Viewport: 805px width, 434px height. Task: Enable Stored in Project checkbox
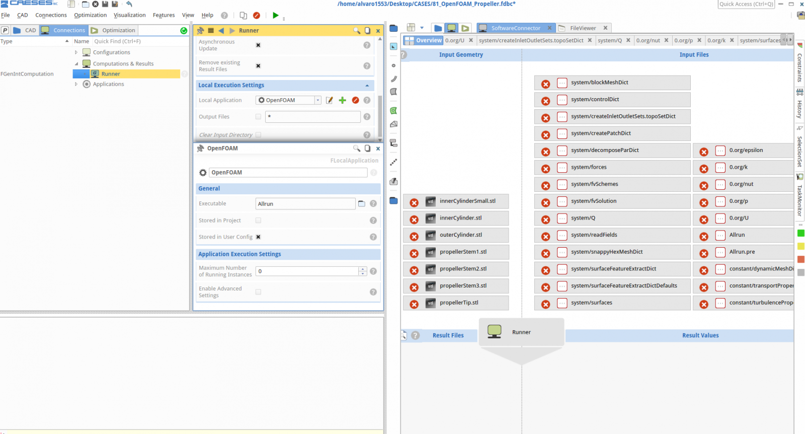[x=258, y=221]
